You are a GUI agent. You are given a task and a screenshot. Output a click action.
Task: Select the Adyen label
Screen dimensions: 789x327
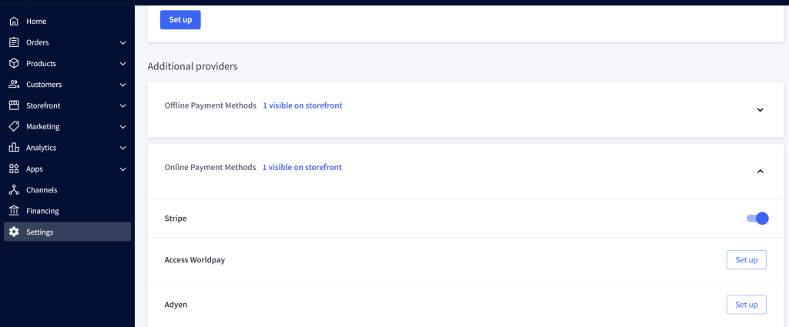[176, 305]
